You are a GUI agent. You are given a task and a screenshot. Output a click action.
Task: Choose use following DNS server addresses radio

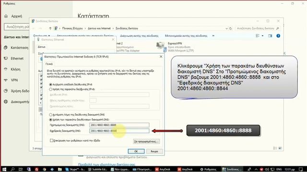pos(51,119)
